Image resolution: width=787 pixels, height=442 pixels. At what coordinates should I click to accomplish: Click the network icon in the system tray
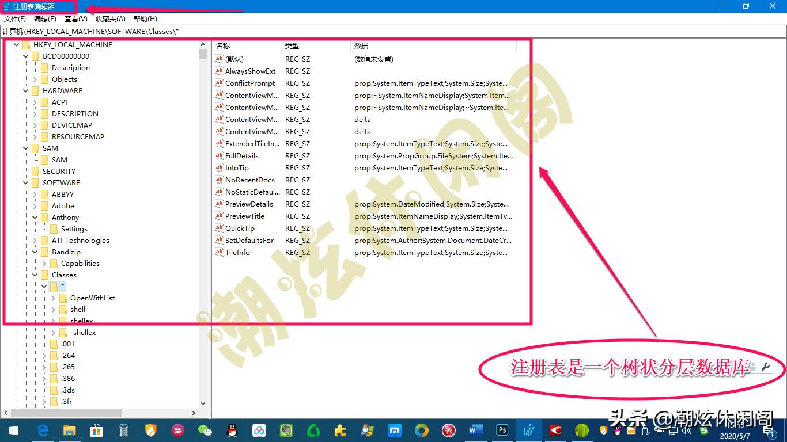[x=672, y=430]
